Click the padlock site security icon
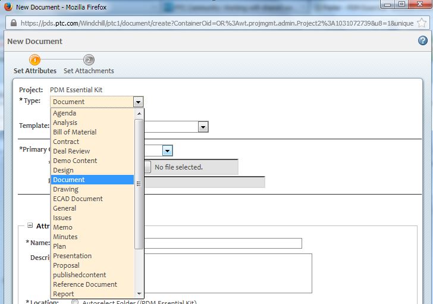Image resolution: width=433 pixels, height=304 pixels. click(14, 23)
